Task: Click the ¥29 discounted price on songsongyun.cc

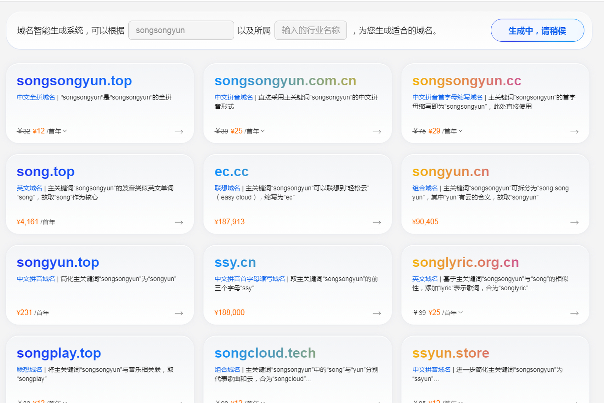Action: point(434,131)
